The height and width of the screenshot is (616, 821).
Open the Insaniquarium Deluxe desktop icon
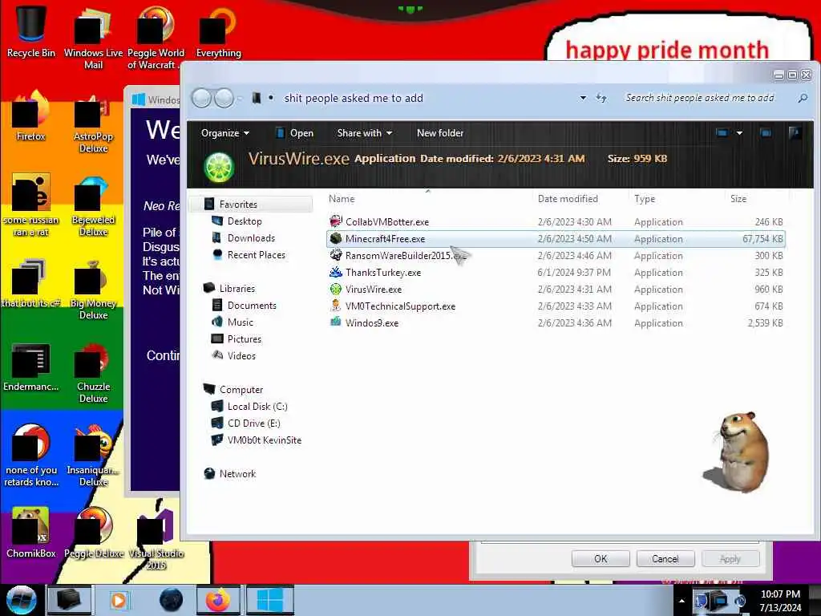click(93, 456)
